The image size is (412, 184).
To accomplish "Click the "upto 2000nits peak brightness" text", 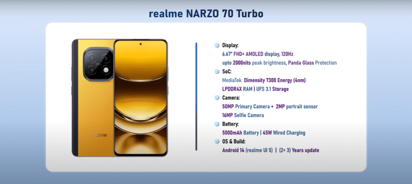I will 254,63.
